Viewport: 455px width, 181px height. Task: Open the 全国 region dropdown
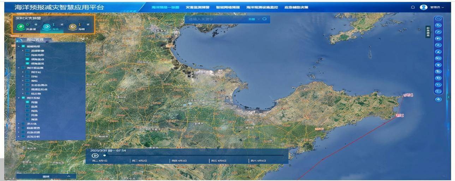(x=253, y=19)
